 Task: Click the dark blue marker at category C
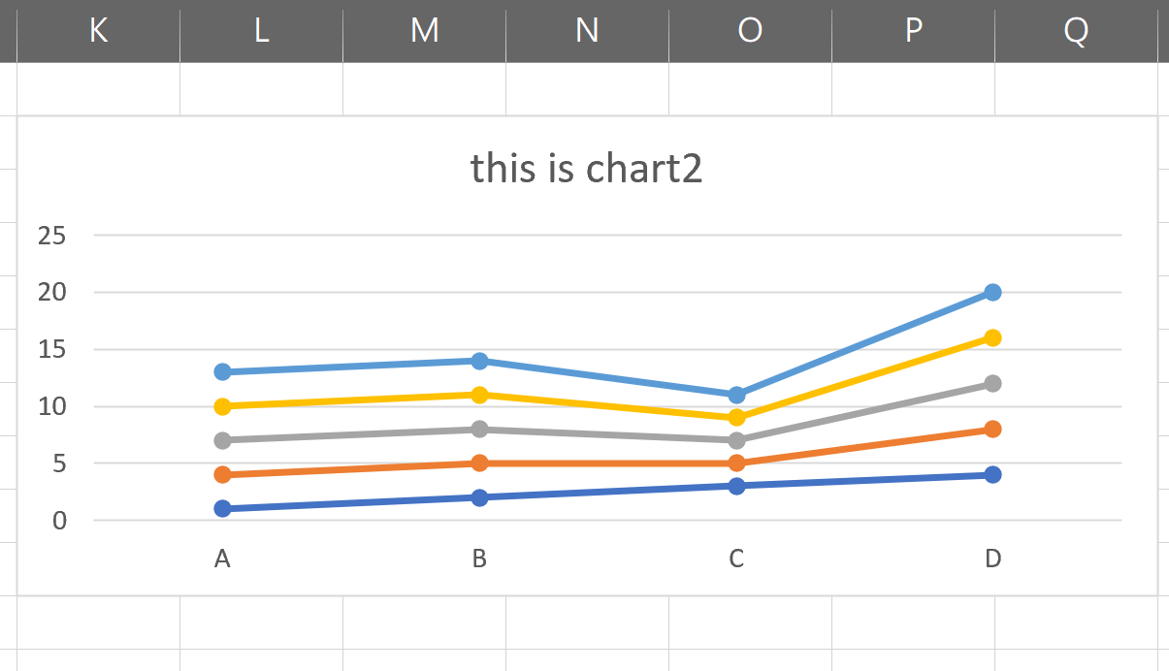[736, 486]
